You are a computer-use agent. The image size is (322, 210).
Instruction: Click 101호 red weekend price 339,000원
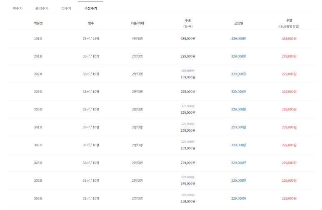tap(289, 38)
